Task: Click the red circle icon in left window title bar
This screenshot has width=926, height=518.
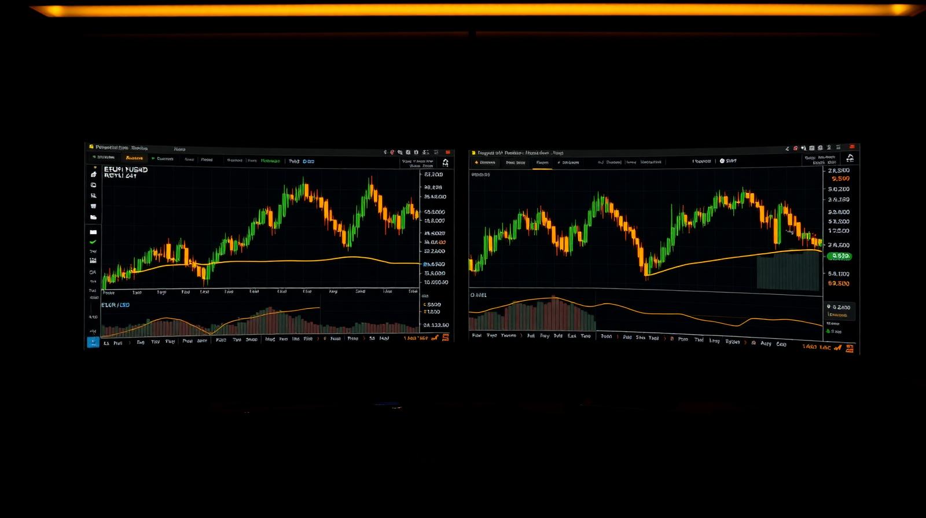Action: pyautogui.click(x=392, y=152)
